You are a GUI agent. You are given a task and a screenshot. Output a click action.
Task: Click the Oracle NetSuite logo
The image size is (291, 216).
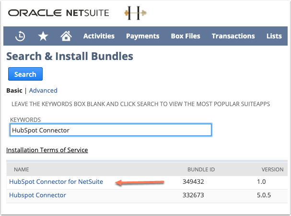click(x=58, y=13)
